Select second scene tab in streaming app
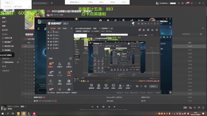Image resolution: width=207 pixels, height=116 pixels. click(x=59, y=28)
